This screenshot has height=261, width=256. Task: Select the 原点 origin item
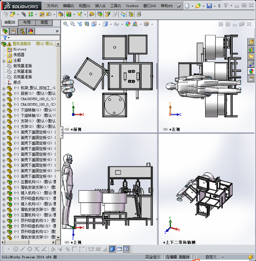click(x=17, y=82)
